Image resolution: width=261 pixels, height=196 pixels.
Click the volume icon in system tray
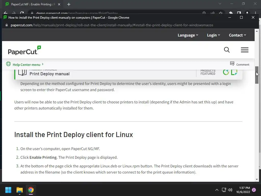(230, 190)
